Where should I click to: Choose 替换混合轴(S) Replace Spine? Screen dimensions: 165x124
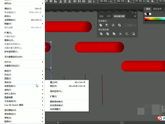(67, 102)
